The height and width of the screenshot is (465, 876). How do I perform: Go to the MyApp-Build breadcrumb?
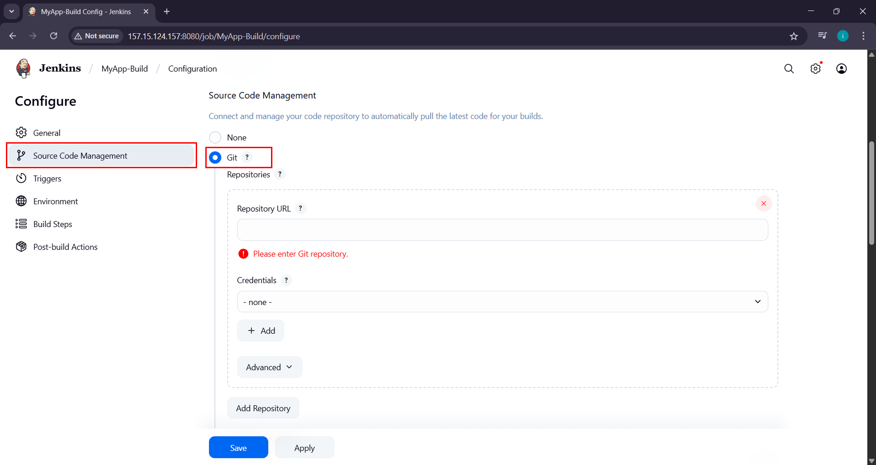click(124, 68)
